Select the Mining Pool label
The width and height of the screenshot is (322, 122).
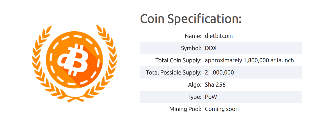click(x=185, y=109)
